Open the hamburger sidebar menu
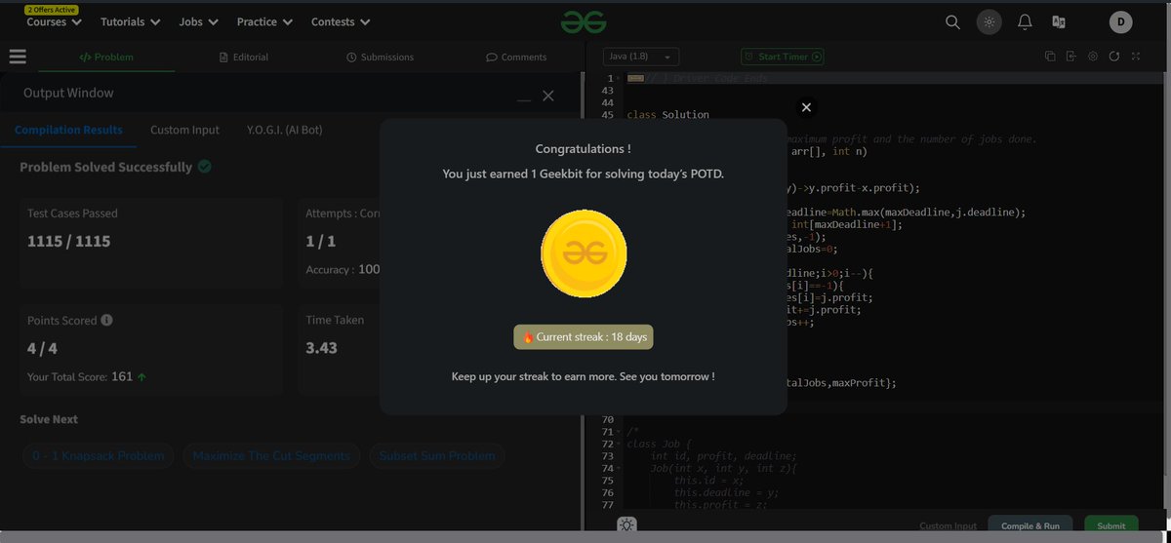1171x543 pixels. (18, 57)
